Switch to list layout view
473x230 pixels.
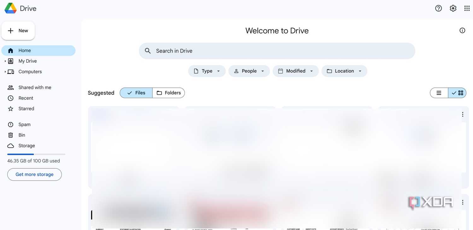point(439,93)
